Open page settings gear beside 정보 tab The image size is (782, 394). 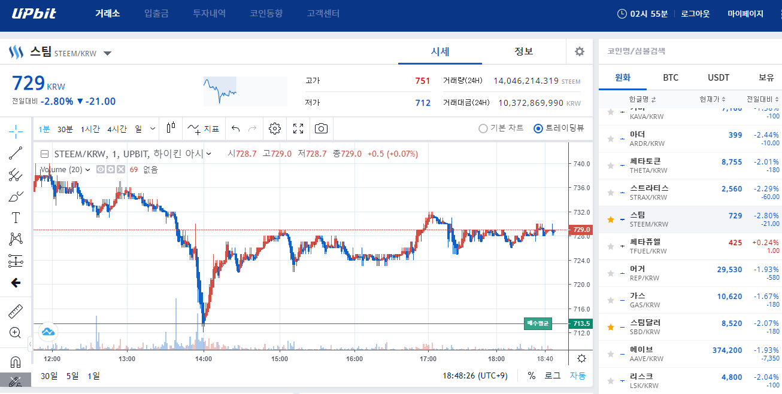580,51
